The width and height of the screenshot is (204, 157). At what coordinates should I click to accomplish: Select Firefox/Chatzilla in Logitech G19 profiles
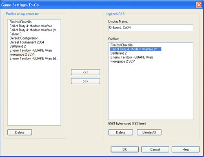(x=122, y=45)
